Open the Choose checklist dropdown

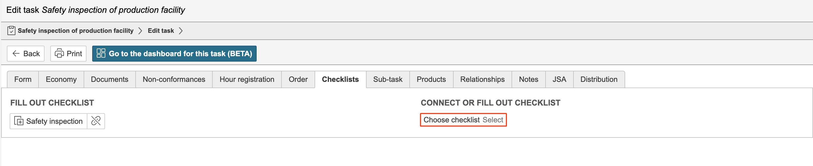[463, 120]
